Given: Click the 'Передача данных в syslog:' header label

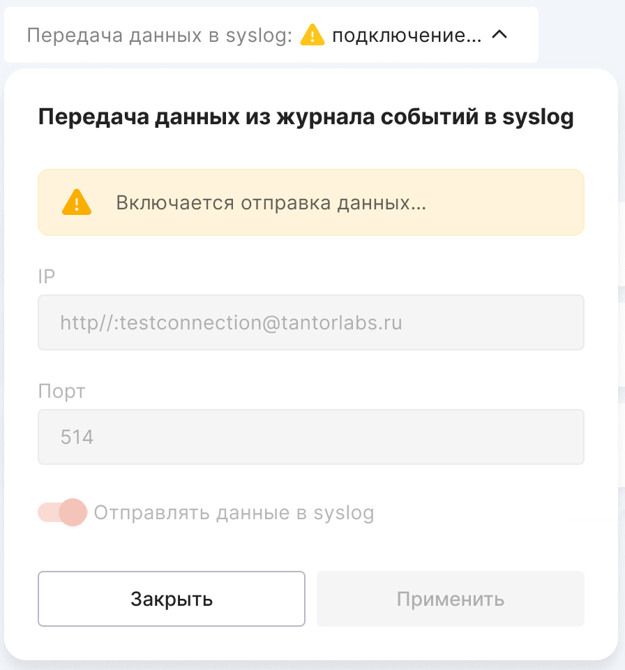Looking at the screenshot, I should [x=159, y=35].
